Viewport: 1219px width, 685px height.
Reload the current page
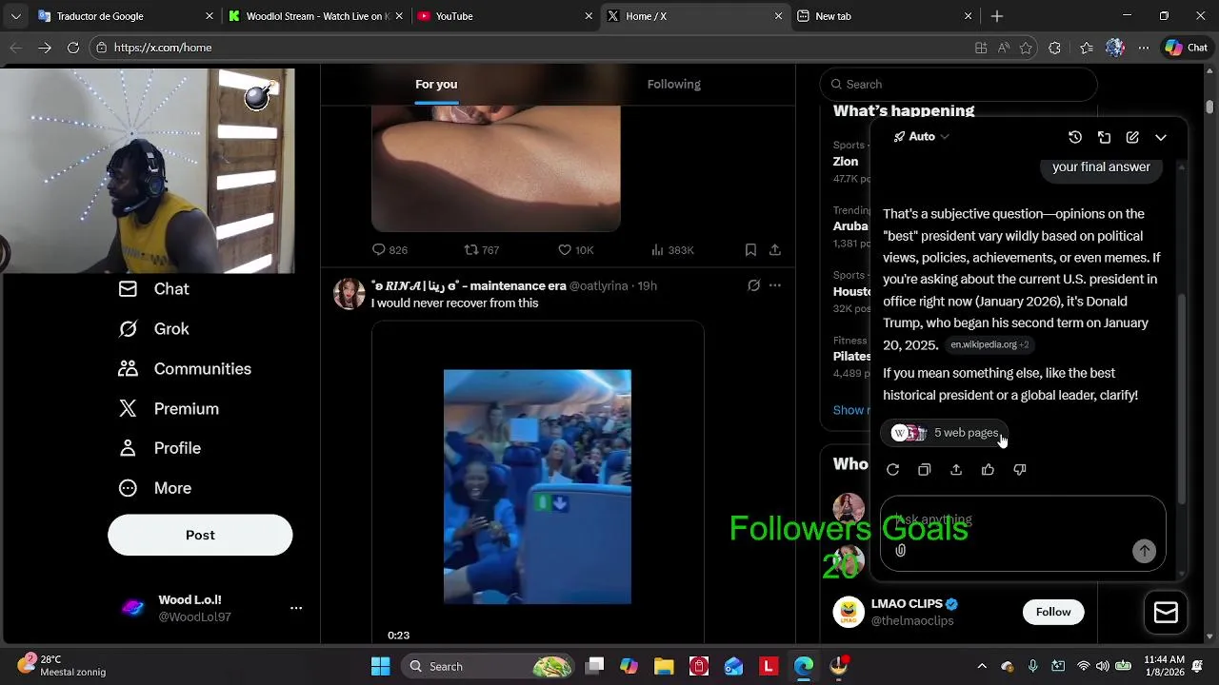pyautogui.click(x=73, y=48)
